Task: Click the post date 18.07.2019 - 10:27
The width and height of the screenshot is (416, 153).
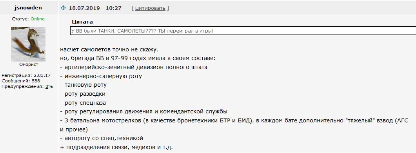Action: point(95,8)
